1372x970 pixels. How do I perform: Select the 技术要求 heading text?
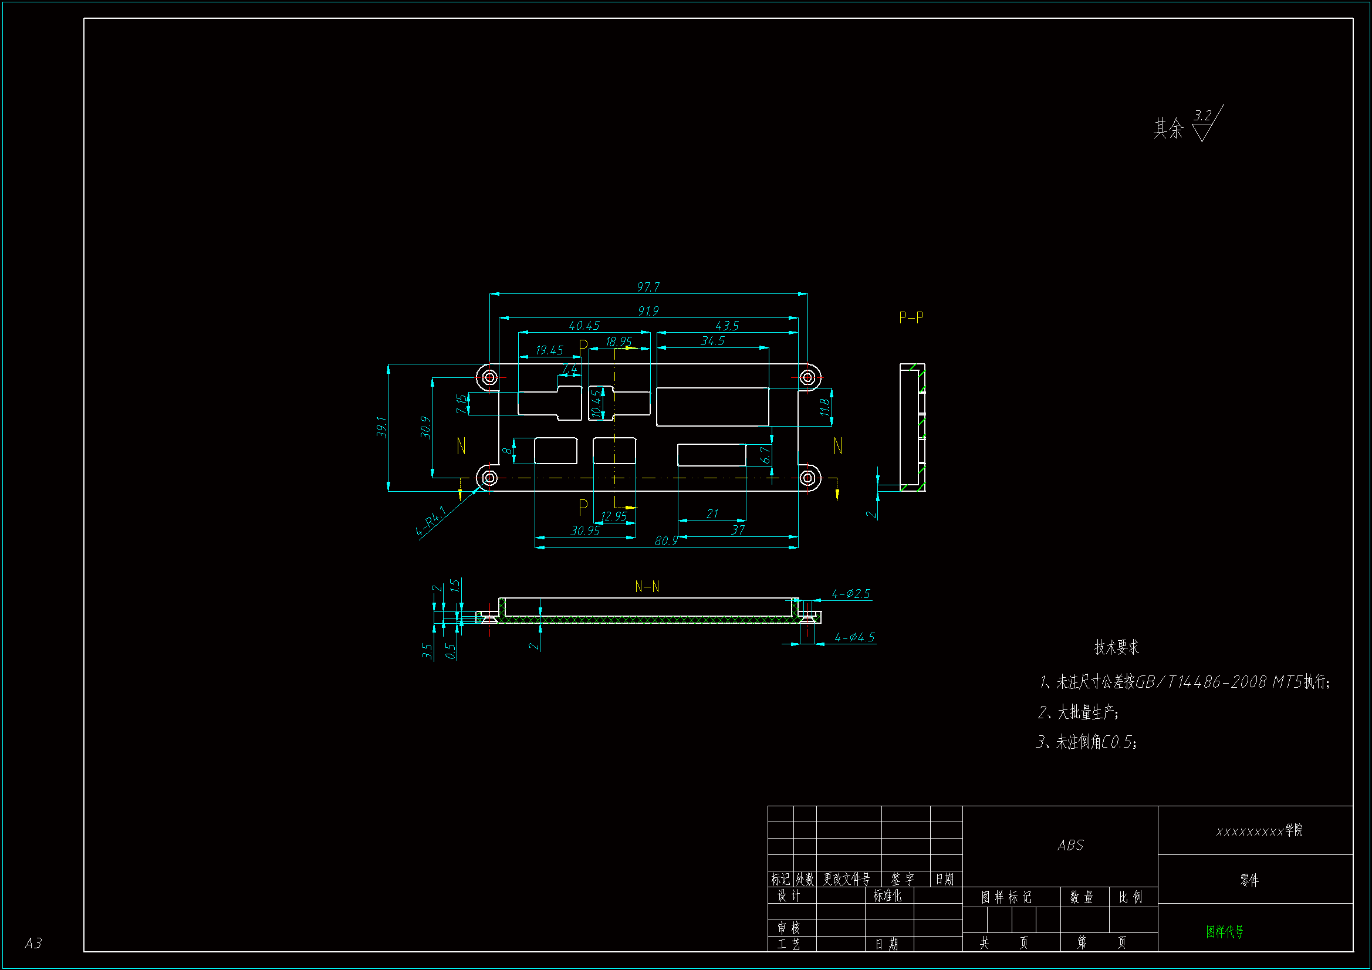[x=1116, y=647]
